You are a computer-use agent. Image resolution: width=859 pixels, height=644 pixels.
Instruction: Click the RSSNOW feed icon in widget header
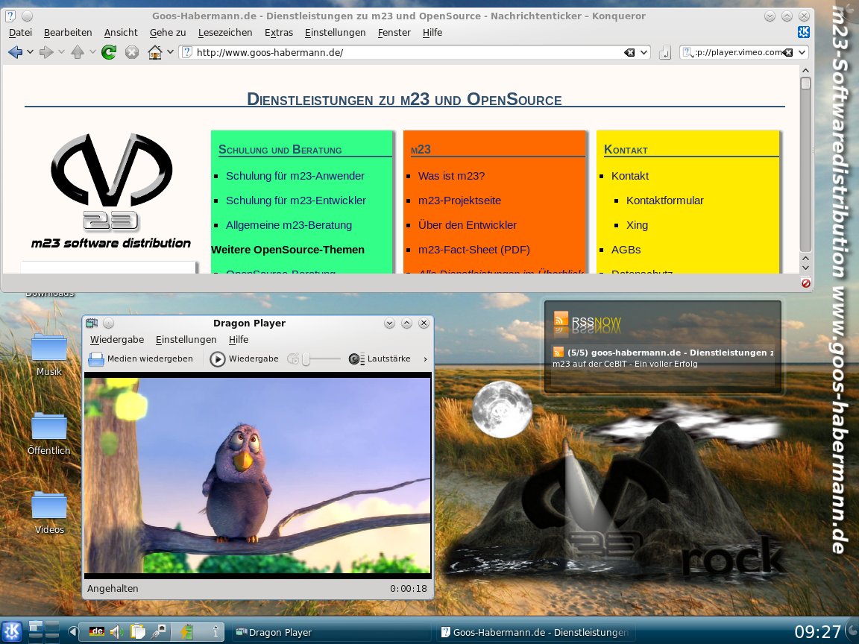coord(561,319)
